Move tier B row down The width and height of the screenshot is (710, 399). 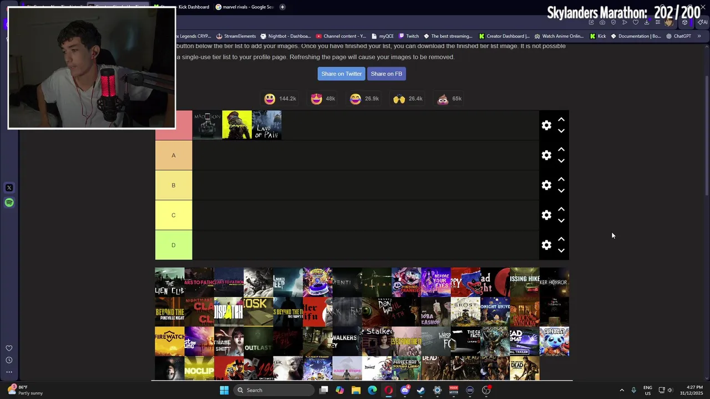(561, 191)
